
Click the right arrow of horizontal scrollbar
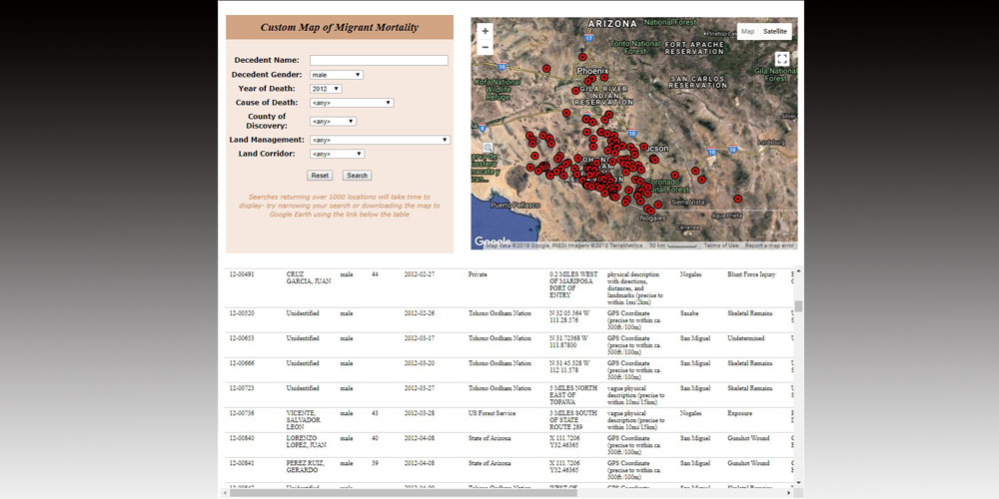click(x=789, y=493)
